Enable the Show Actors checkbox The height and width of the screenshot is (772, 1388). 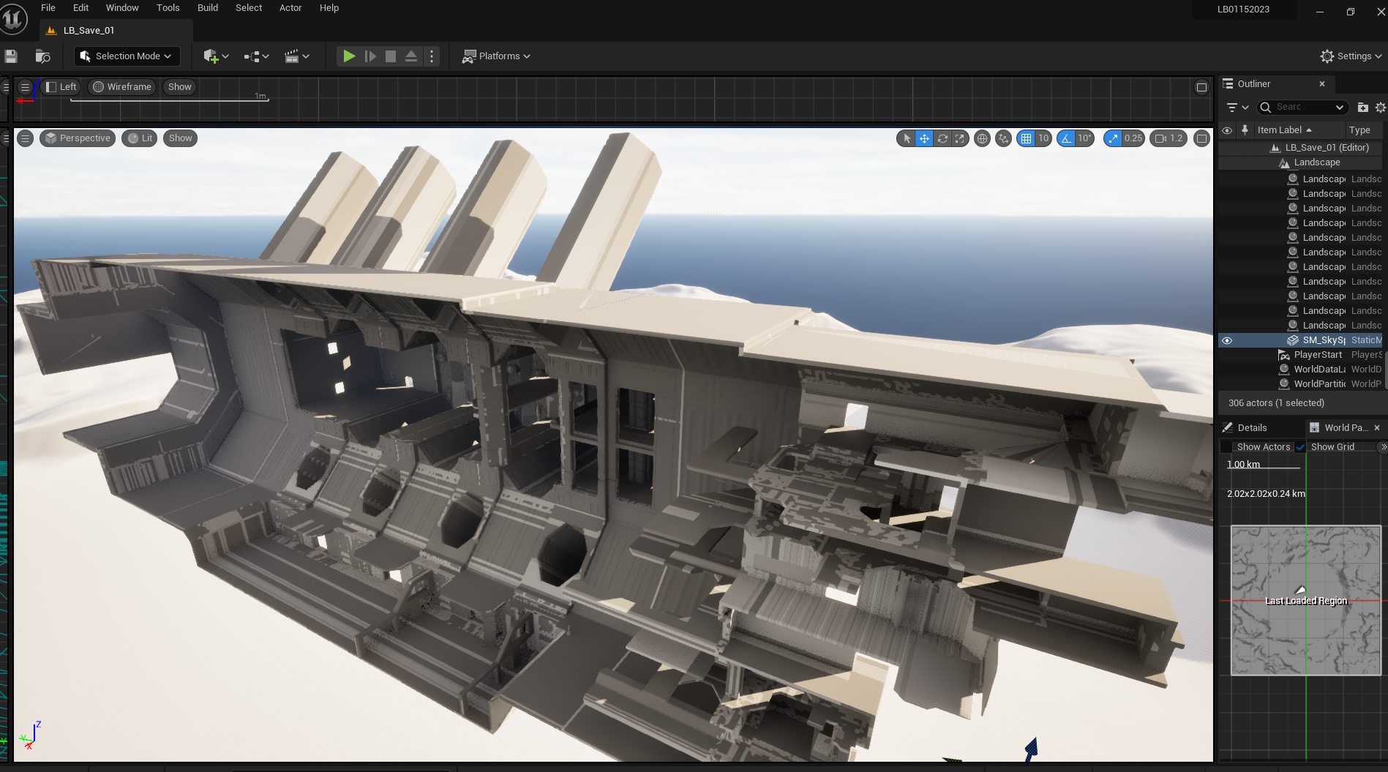tap(1226, 447)
